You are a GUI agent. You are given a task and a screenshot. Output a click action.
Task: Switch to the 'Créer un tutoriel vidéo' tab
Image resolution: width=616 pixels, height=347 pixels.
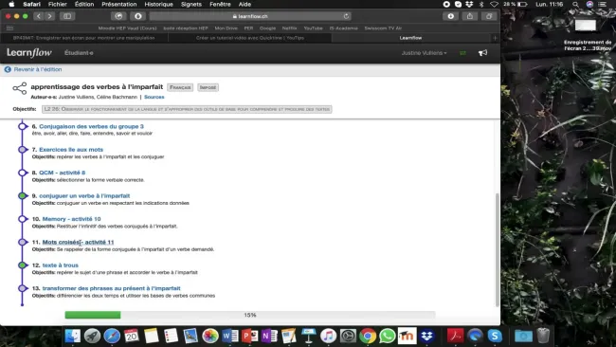tap(250, 38)
